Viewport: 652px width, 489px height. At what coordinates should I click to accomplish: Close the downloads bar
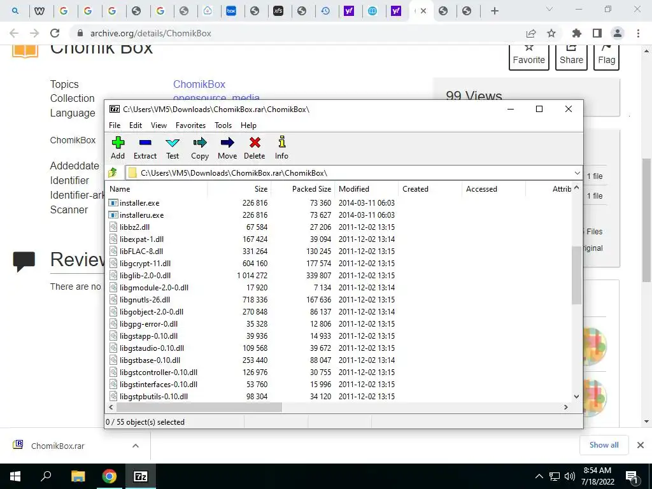(x=641, y=445)
